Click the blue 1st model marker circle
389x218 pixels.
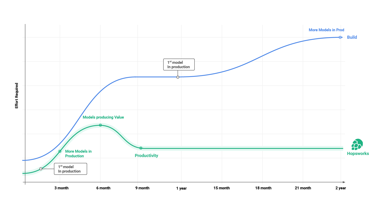pyautogui.click(x=178, y=77)
